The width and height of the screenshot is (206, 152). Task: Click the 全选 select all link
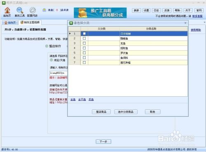(73, 100)
